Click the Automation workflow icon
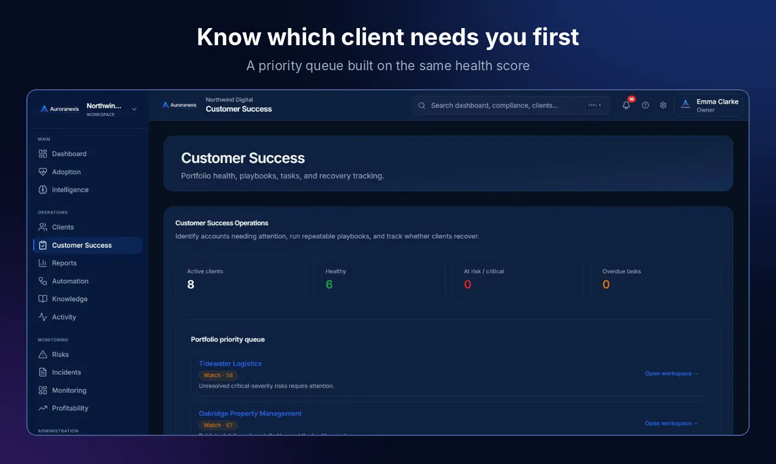Screen dimensions: 776x464 tap(43, 281)
